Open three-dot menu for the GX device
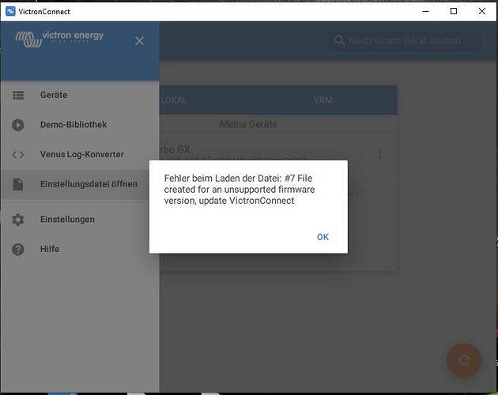The image size is (498, 395). click(380, 153)
